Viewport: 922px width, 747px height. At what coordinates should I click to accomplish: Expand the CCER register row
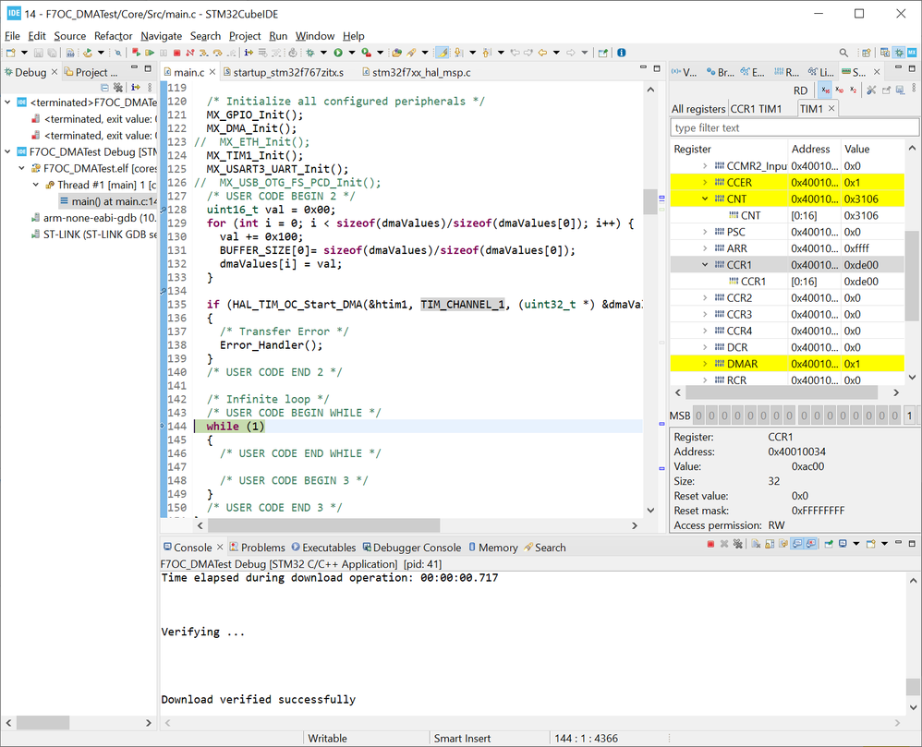pos(705,182)
